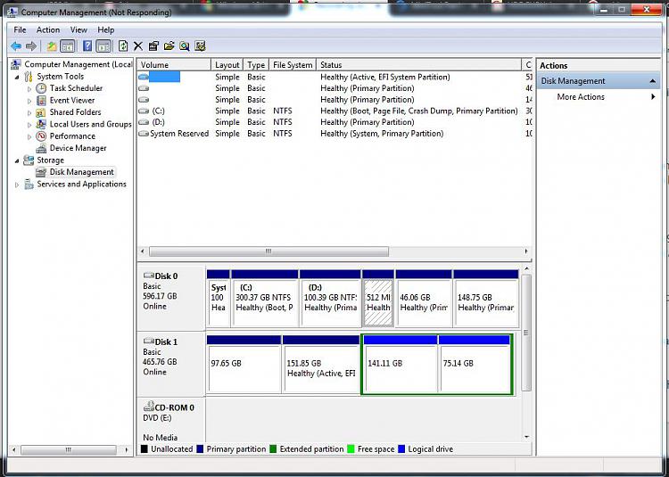Click the disk graphical view vertical scrollbar thumb
The height and width of the screenshot is (477, 669).
[x=526, y=333]
